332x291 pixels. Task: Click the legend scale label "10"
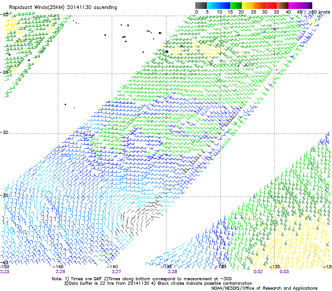(x=219, y=12)
